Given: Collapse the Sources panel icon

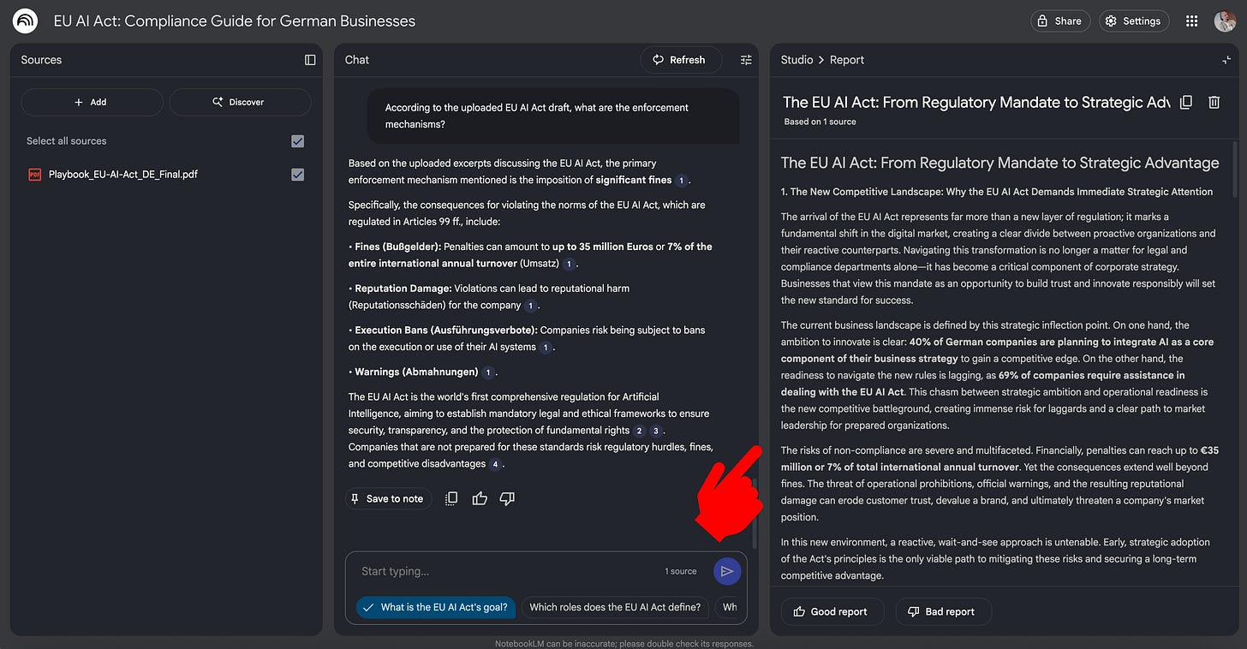Looking at the screenshot, I should pyautogui.click(x=310, y=60).
